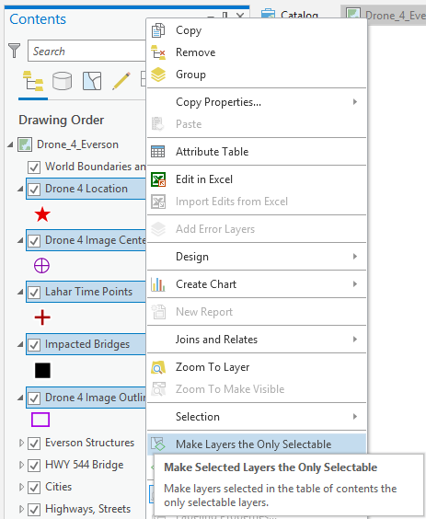Click the purple crosshair circle symbol
The width and height of the screenshot is (426, 519).
point(41,265)
